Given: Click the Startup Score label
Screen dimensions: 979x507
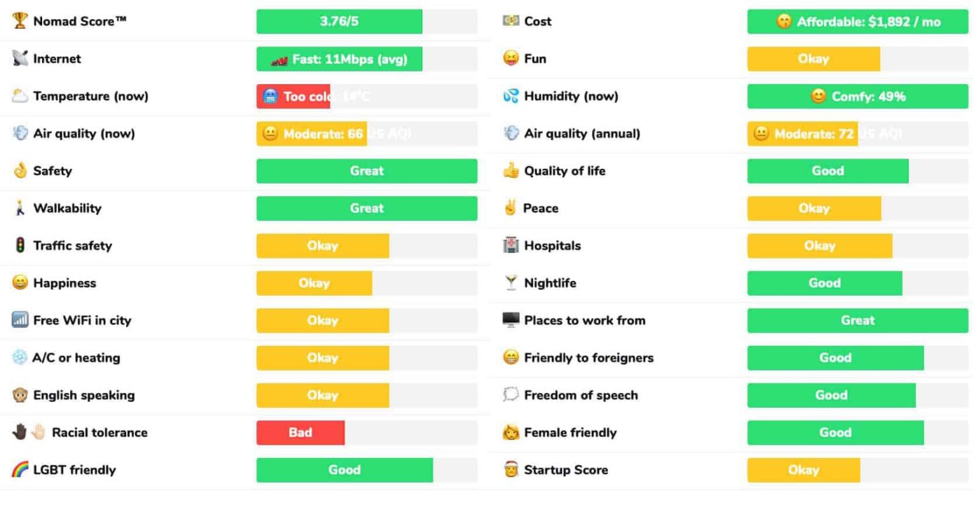Looking at the screenshot, I should point(565,470).
